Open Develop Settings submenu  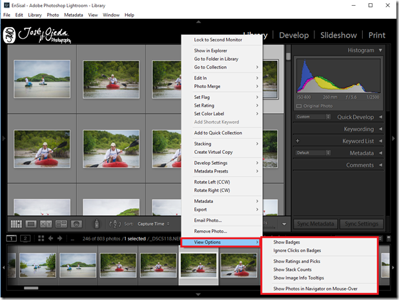(222, 163)
